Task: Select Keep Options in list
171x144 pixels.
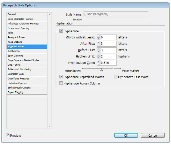Action: 27,42
